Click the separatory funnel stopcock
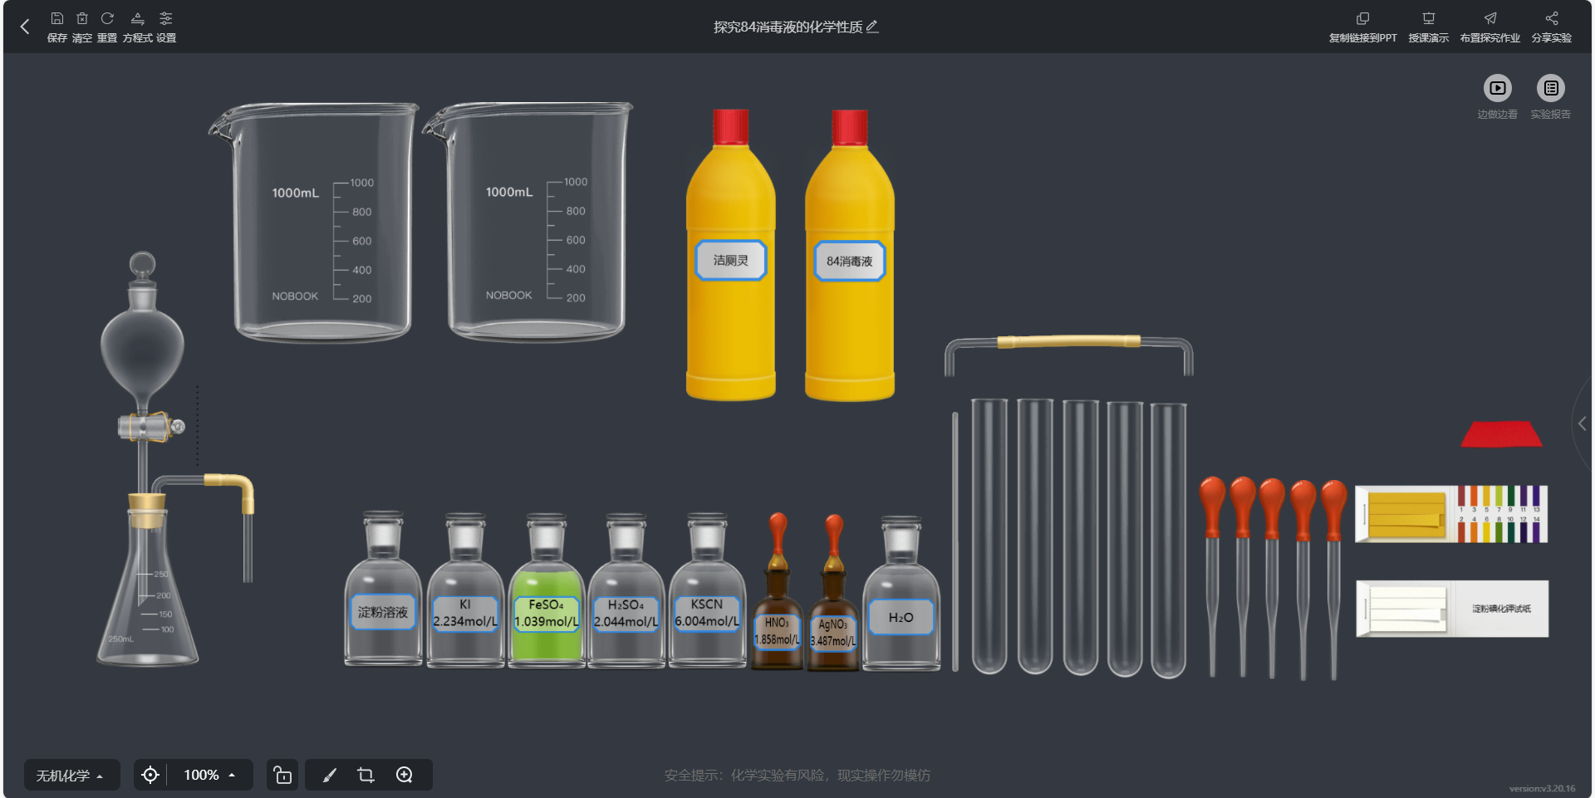Viewport: 1595px width, 798px height. [x=150, y=427]
